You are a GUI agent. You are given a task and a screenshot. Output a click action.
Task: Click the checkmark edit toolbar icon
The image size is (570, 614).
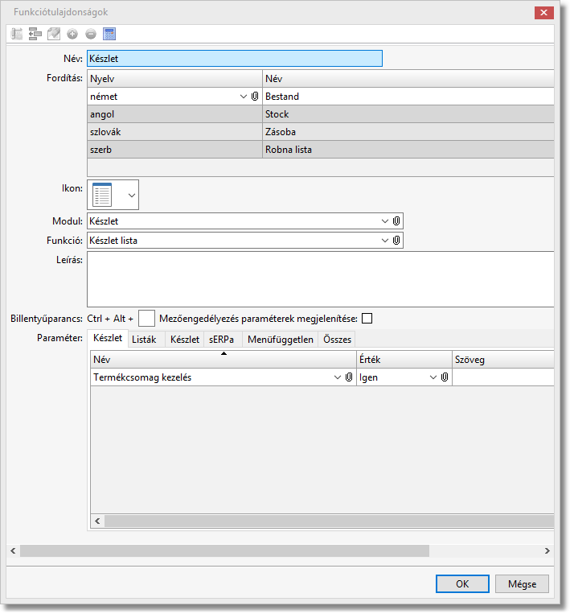pyautogui.click(x=54, y=34)
